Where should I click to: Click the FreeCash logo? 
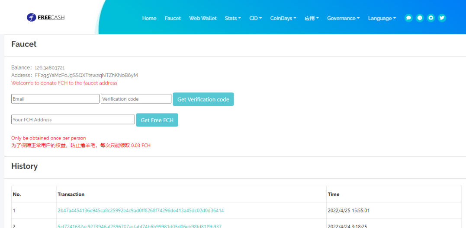tap(45, 18)
